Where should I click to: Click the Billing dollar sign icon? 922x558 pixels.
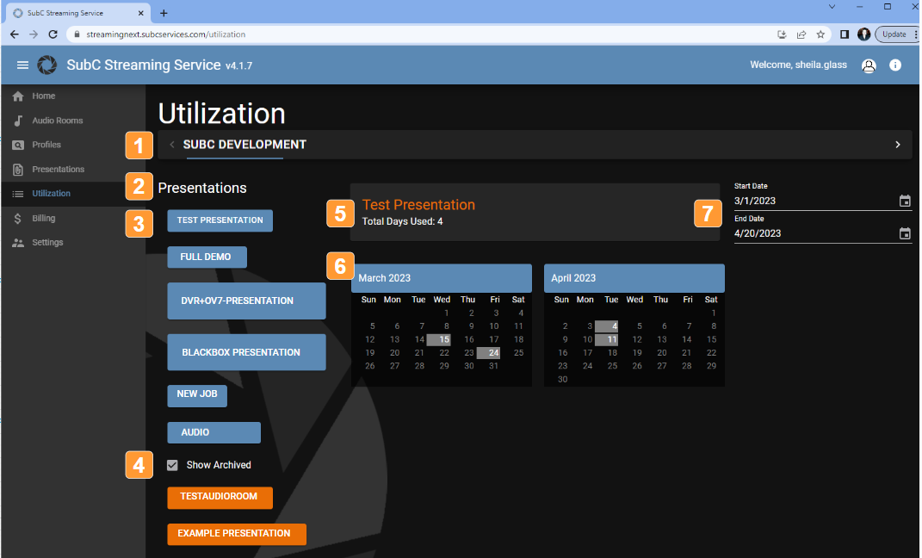18,218
